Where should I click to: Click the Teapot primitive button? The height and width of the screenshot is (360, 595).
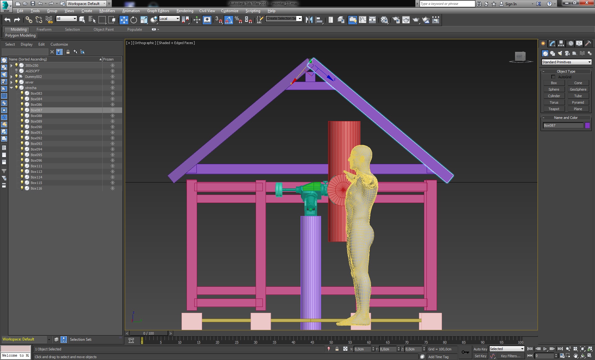[x=554, y=109]
